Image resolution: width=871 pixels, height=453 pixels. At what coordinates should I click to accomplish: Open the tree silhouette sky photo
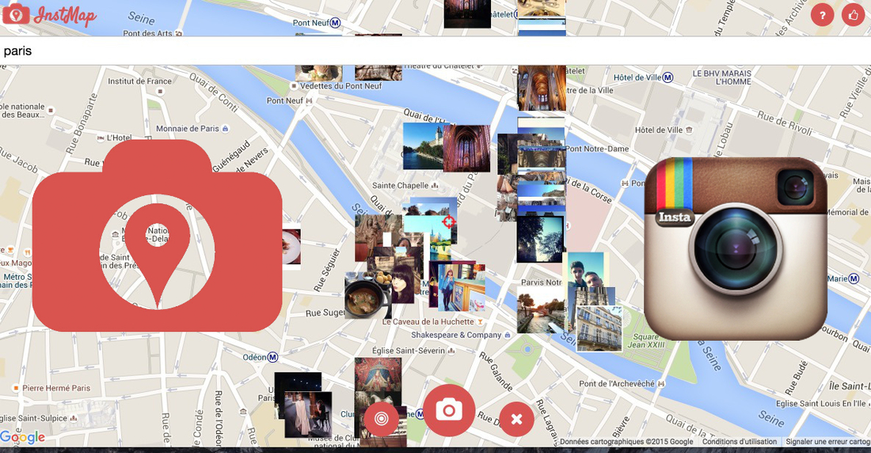coord(540,239)
